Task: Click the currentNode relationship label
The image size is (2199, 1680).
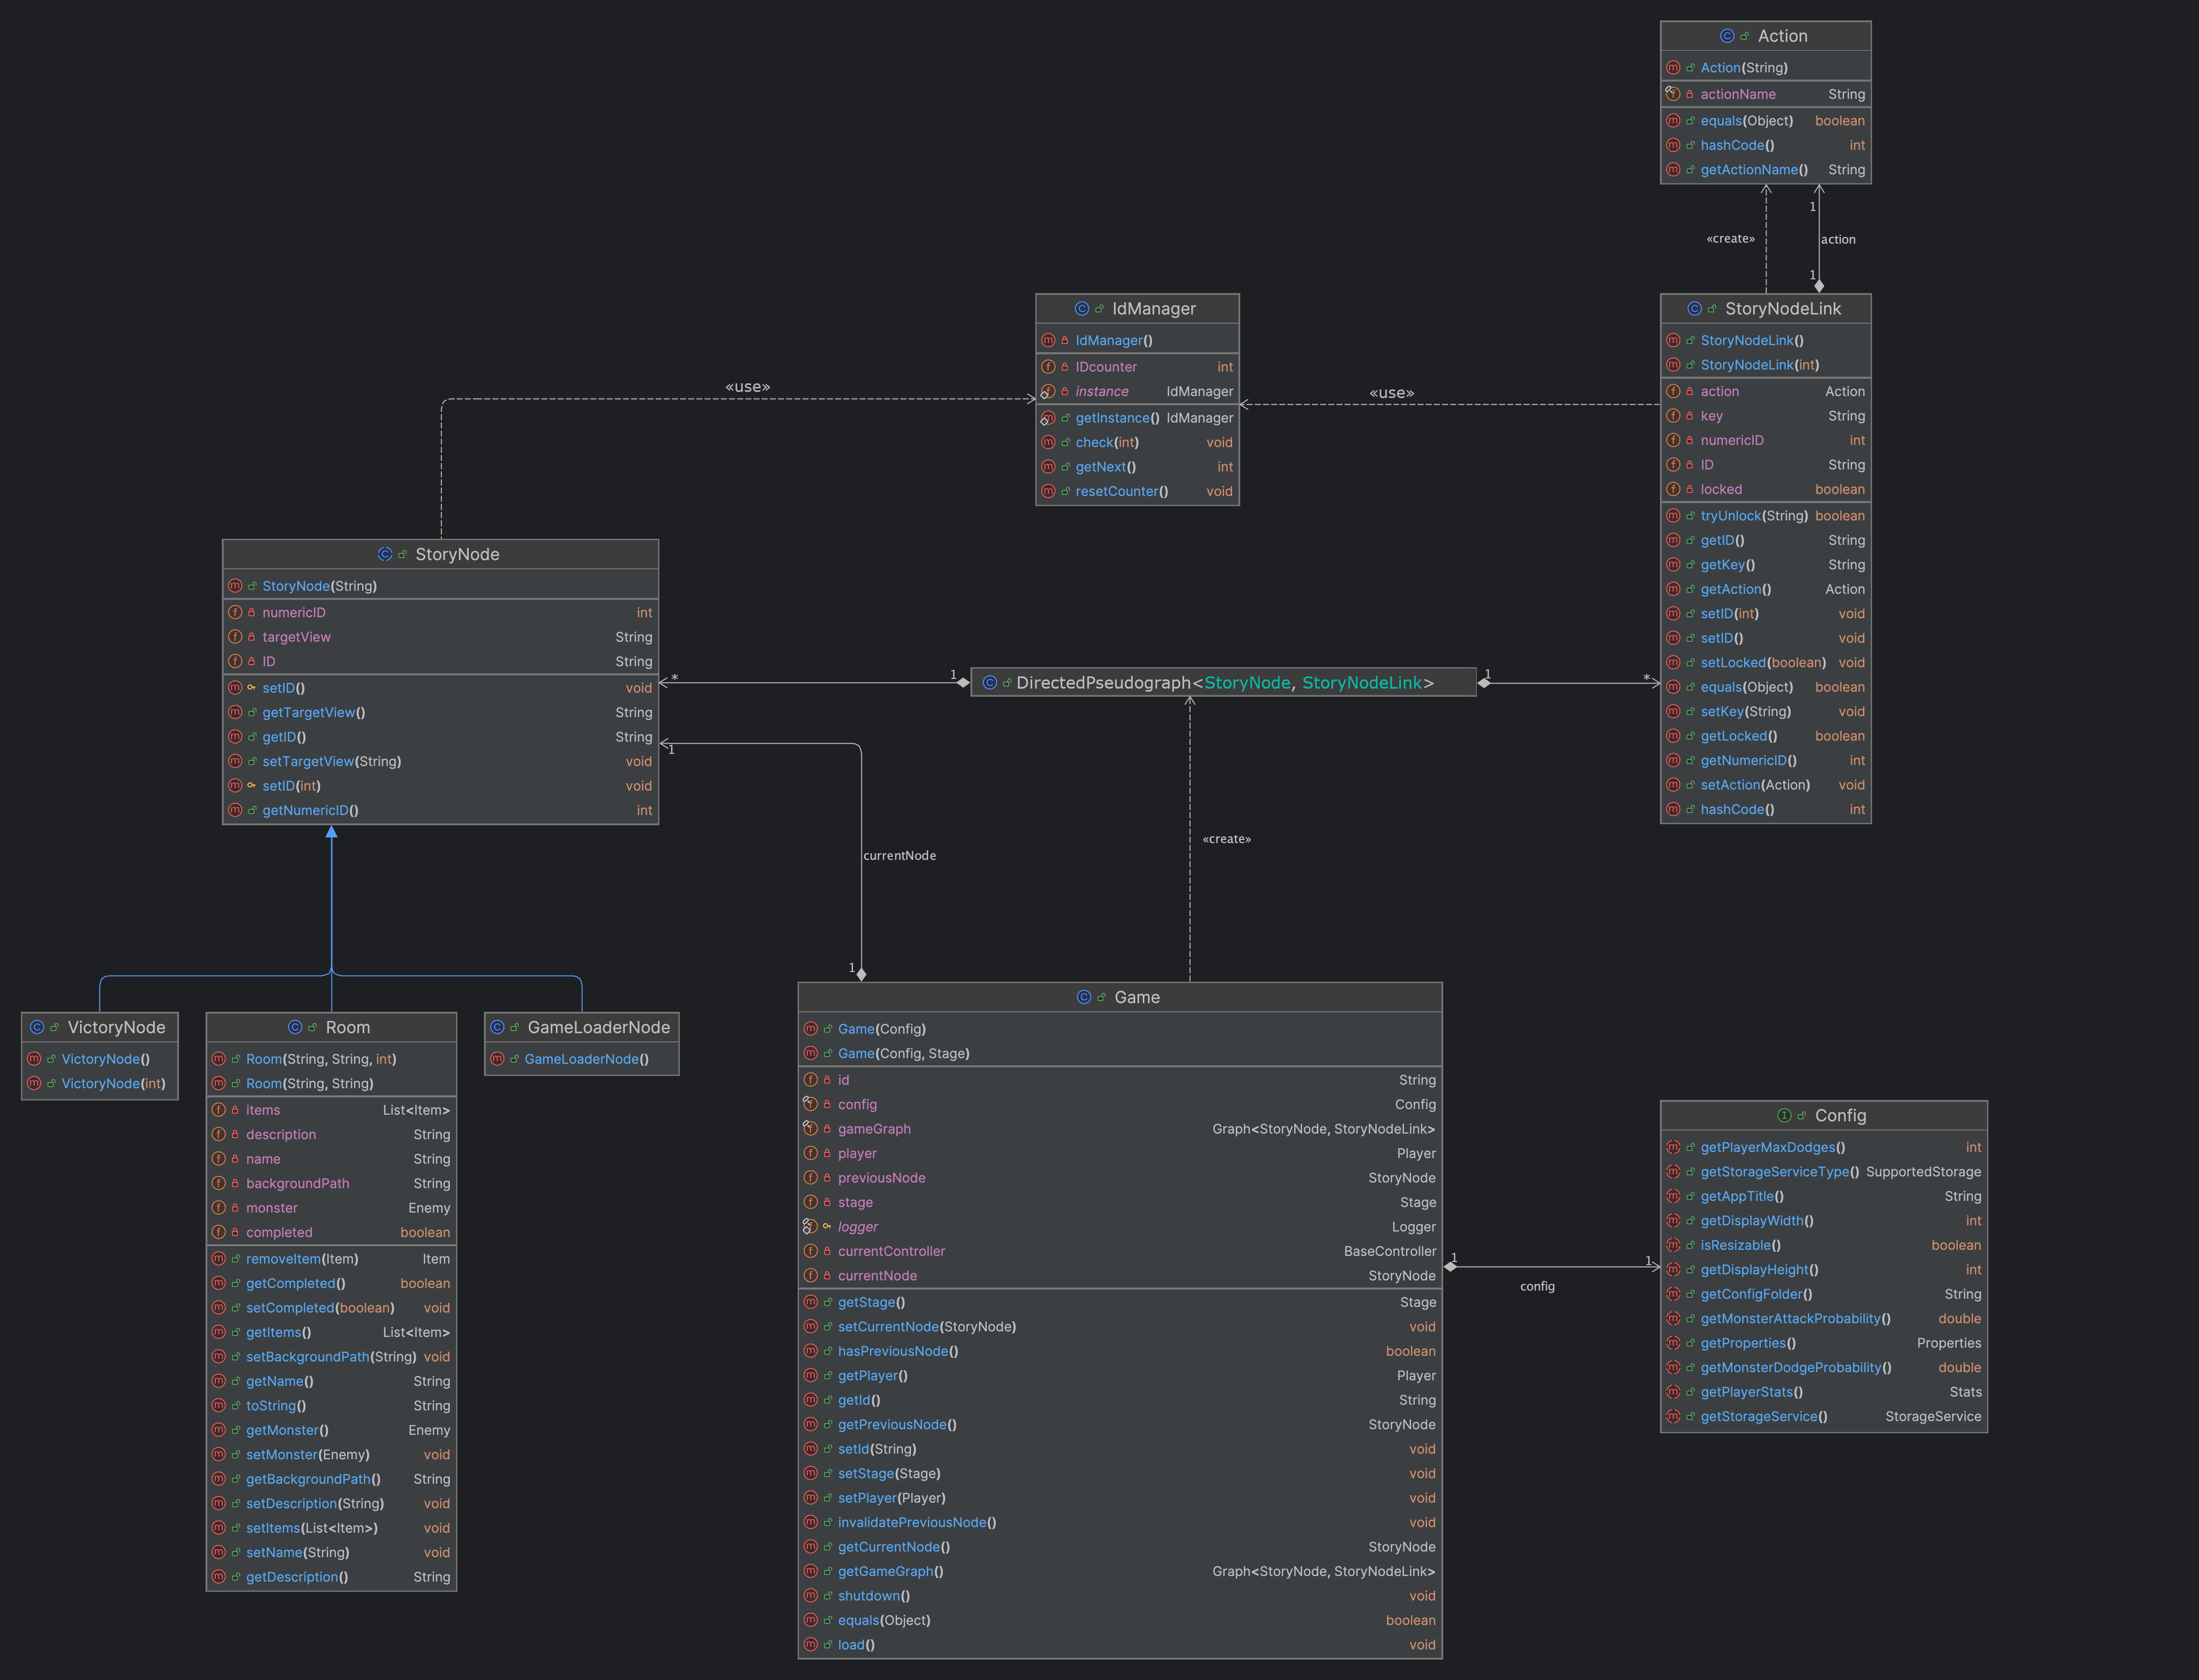Action: 900,856
